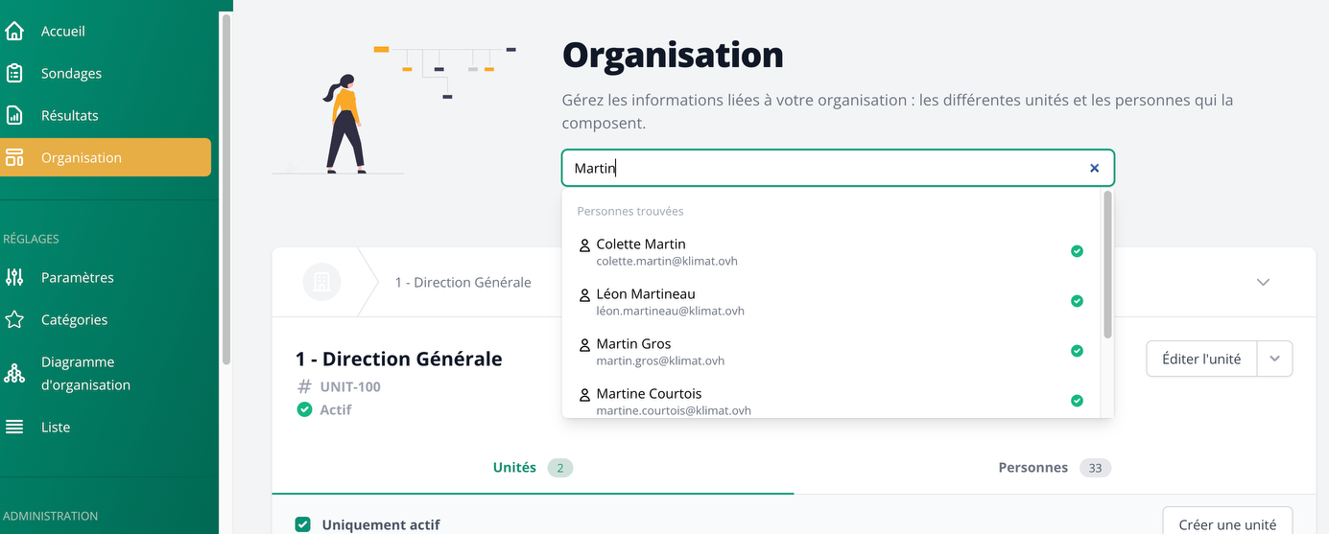Click the building icon in breadcrumb

click(x=321, y=282)
